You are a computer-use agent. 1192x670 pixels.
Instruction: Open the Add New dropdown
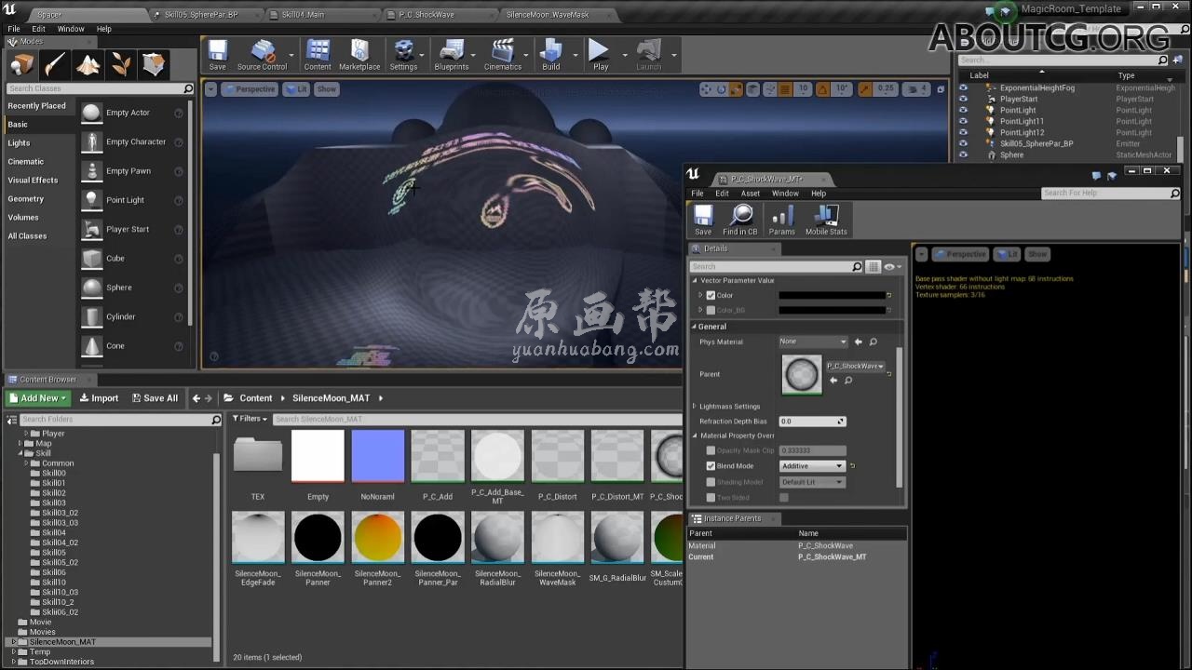tap(37, 398)
